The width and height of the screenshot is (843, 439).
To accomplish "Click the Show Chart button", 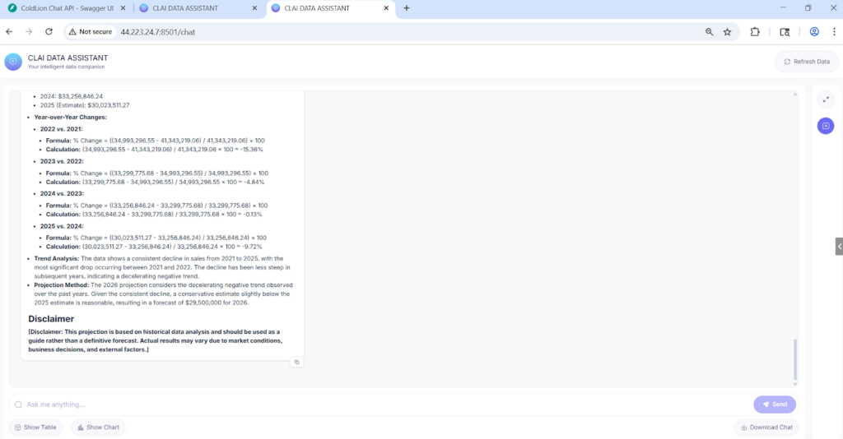I will point(99,427).
